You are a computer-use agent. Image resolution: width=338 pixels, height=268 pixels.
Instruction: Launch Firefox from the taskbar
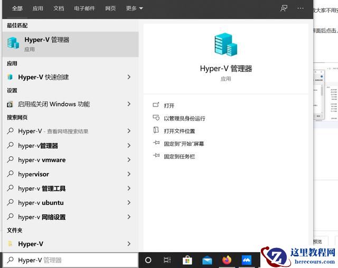(227, 260)
